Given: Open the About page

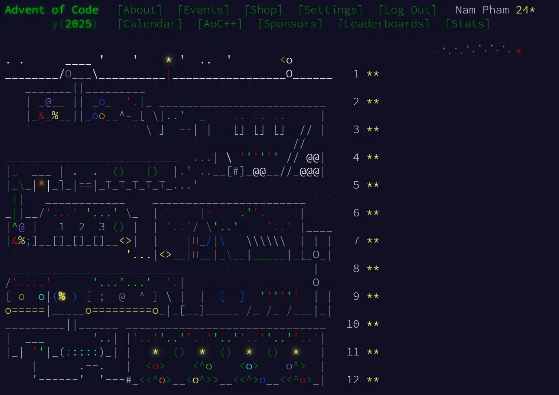Looking at the screenshot, I should (140, 10).
